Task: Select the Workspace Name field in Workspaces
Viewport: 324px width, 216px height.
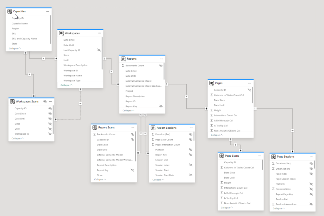Action: (72, 76)
